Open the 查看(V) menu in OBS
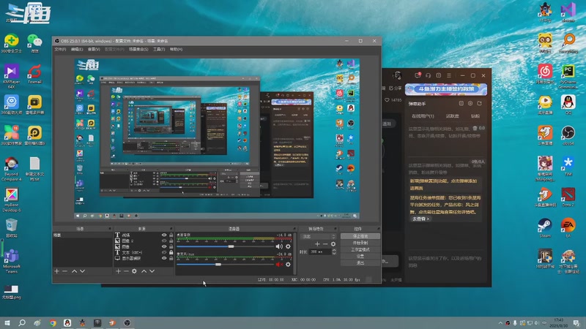586x329 pixels. (x=94, y=49)
